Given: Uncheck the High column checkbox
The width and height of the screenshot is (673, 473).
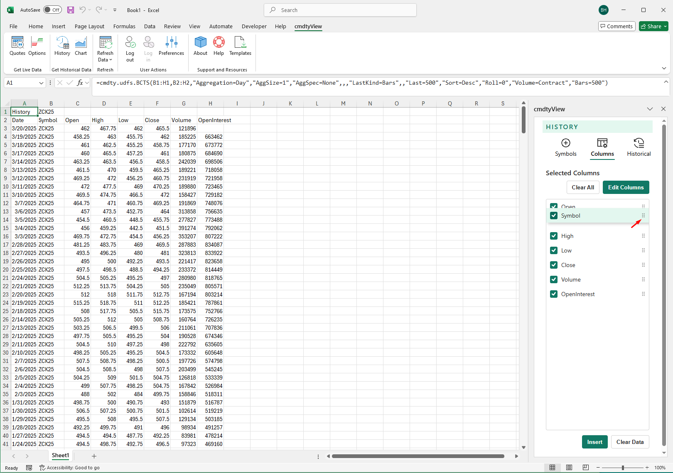Looking at the screenshot, I should pyautogui.click(x=554, y=236).
